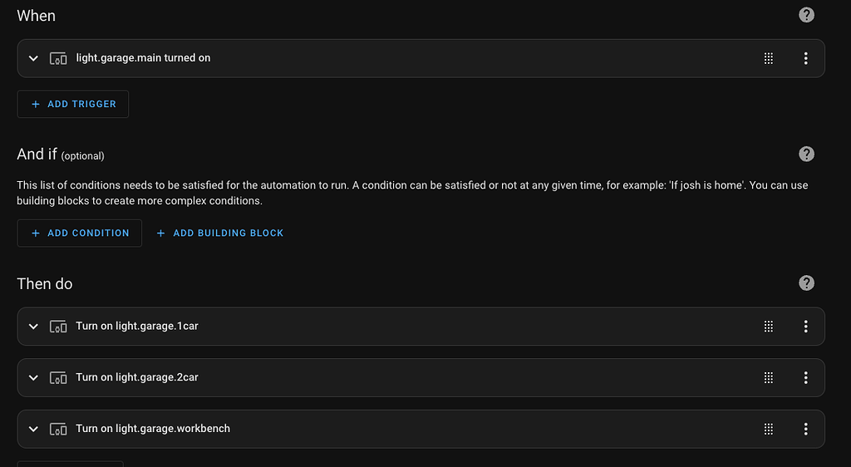
Task: Expand the light.garage.main turned on trigger
Action: (x=33, y=58)
